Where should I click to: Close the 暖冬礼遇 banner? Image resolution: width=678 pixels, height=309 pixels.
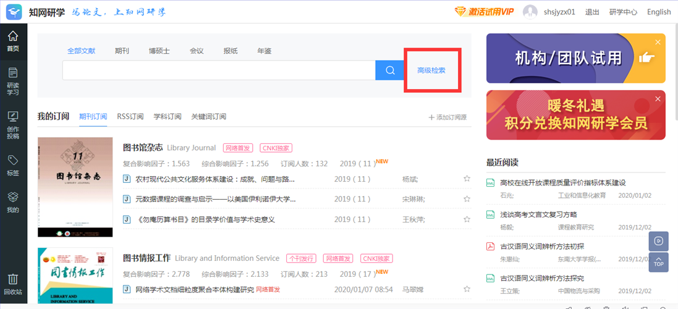click(x=658, y=99)
